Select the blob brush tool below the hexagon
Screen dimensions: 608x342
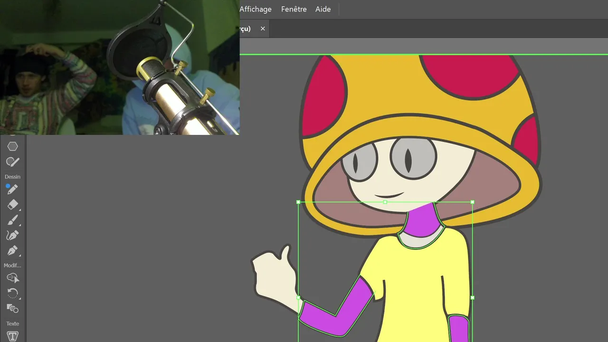(12, 162)
